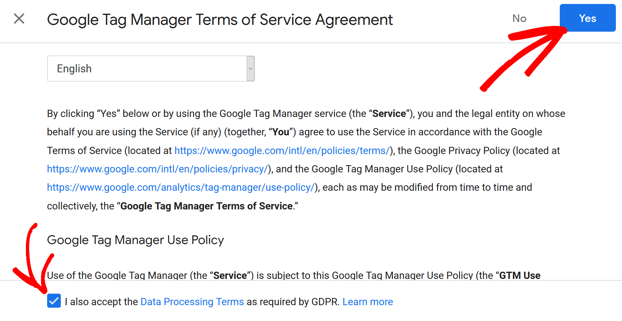The image size is (622, 321).
Task: Click the language selector dropdown arrow
Action: click(250, 69)
